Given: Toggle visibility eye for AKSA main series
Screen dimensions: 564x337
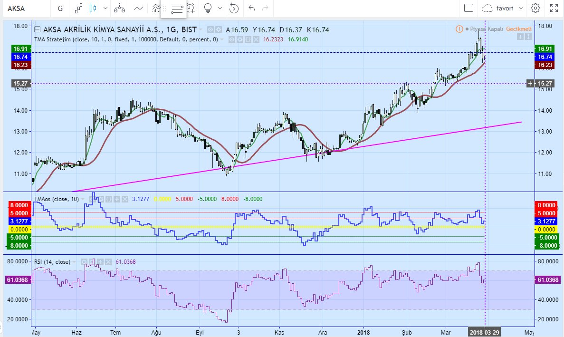Looking at the screenshot, I should coord(210,29).
